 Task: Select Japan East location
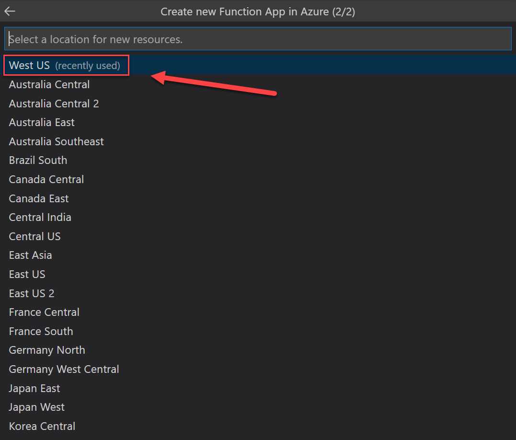34,388
